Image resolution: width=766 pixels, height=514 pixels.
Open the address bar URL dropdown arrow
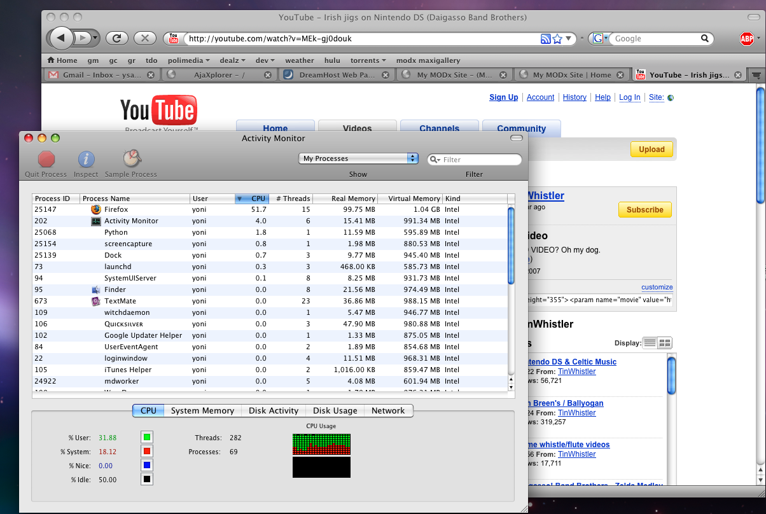point(568,39)
